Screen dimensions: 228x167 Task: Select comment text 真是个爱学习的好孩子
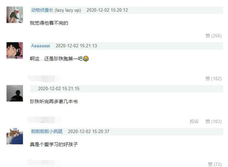[54, 144]
